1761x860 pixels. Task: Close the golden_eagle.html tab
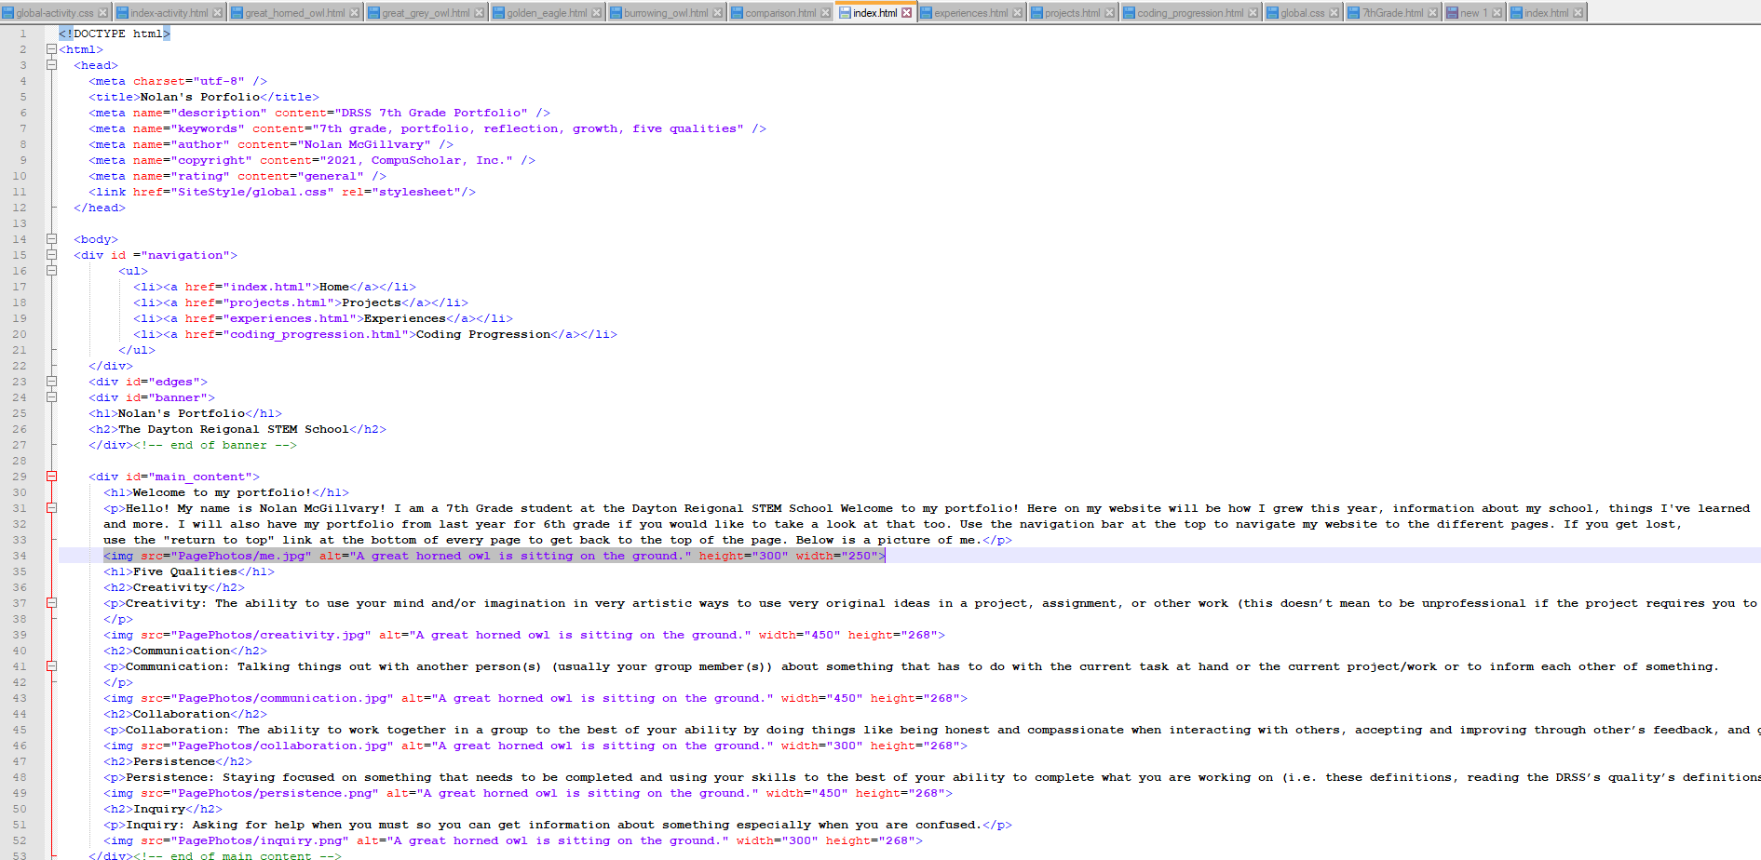(x=596, y=13)
